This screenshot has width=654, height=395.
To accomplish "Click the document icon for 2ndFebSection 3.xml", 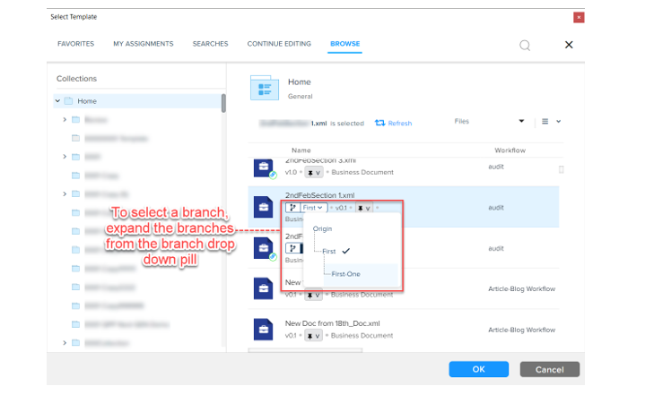I will coord(263,167).
